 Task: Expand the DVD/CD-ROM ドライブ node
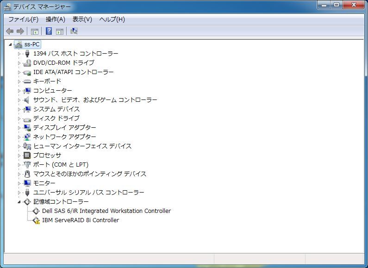(19, 63)
